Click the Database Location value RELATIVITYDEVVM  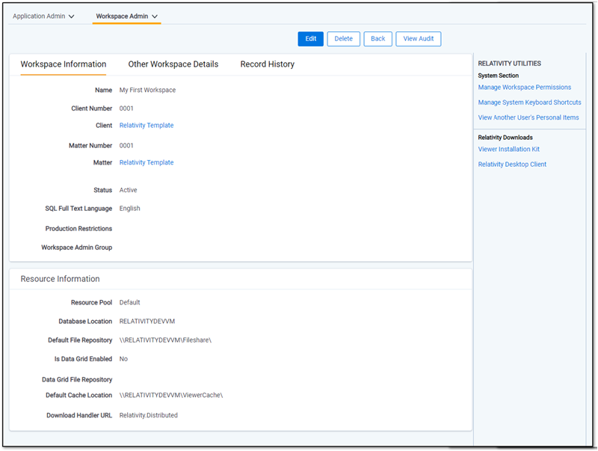(x=147, y=322)
